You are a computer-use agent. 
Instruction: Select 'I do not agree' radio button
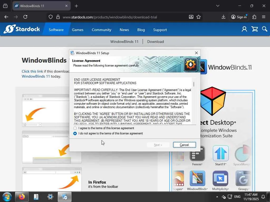(75, 133)
